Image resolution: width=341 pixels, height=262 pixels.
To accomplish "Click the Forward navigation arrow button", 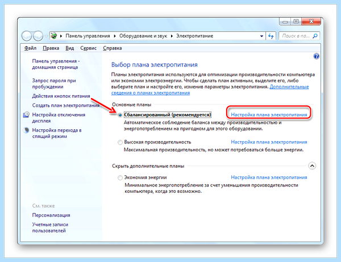I will pyautogui.click(x=38, y=36).
